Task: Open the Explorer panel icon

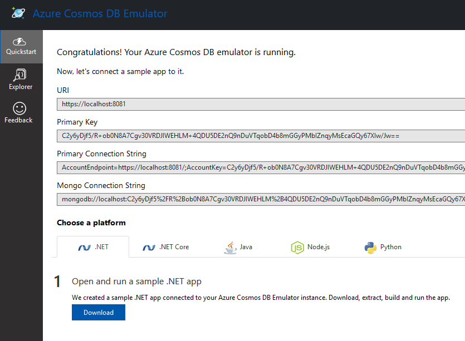Action: coord(21,74)
